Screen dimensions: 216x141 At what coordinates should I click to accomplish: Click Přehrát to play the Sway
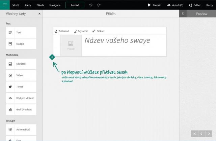[x=155, y=5]
